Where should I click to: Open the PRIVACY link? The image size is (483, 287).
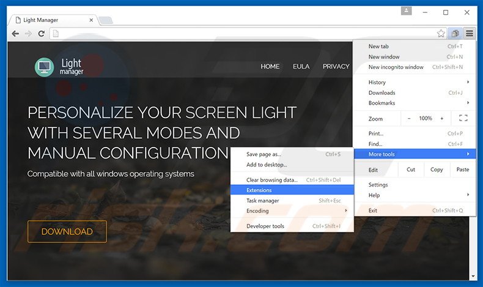(x=336, y=66)
